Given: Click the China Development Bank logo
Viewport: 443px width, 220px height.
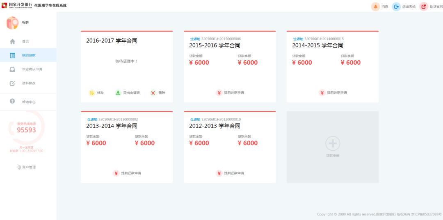Looking at the screenshot, I should pos(17,5).
